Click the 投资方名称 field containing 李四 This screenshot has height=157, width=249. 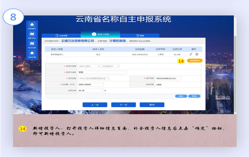pyautogui.click(x=102, y=72)
